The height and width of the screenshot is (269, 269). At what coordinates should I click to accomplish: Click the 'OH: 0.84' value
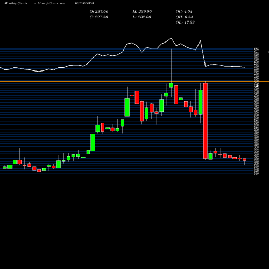pyautogui.click(x=184, y=17)
